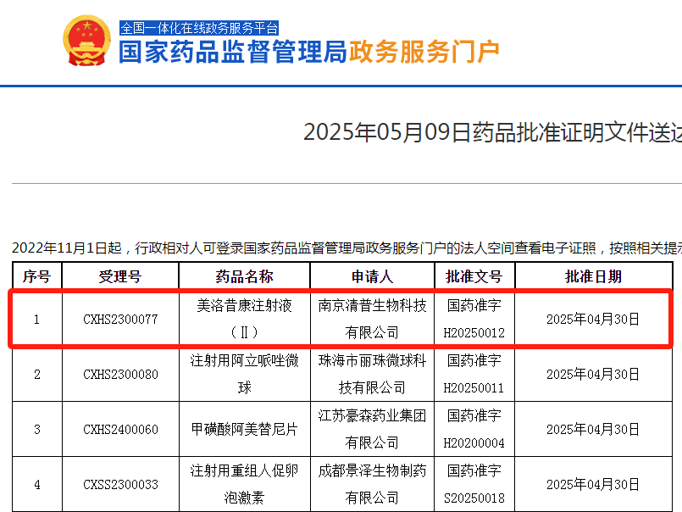The height and width of the screenshot is (512, 682).
Task: Click the 序号 column header
Action: point(37,276)
